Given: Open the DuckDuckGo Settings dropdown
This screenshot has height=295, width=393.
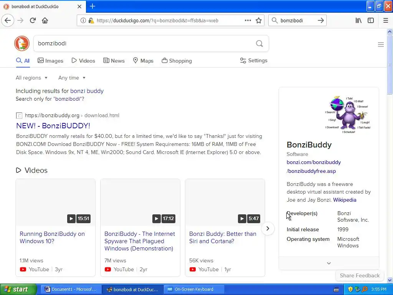Looking at the screenshot, I should (254, 60).
